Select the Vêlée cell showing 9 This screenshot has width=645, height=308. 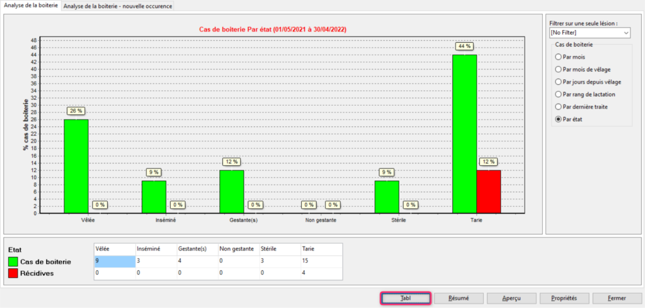114,261
